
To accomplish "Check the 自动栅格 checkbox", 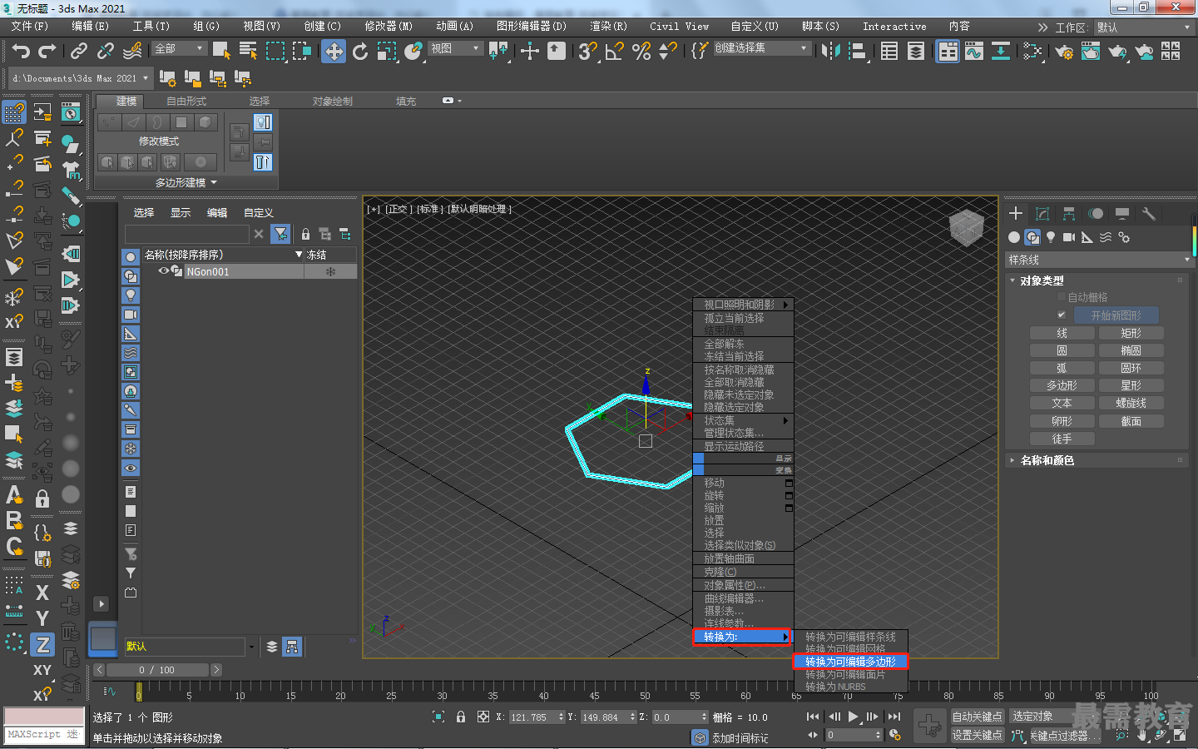I will coord(1062,297).
